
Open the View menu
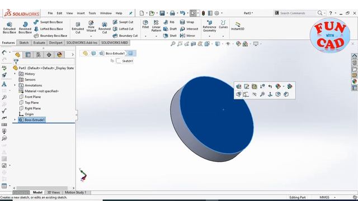coord(69,13)
